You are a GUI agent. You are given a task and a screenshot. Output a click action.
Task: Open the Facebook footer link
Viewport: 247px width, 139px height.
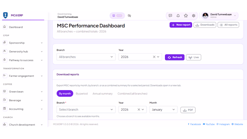click(x=194, y=124)
